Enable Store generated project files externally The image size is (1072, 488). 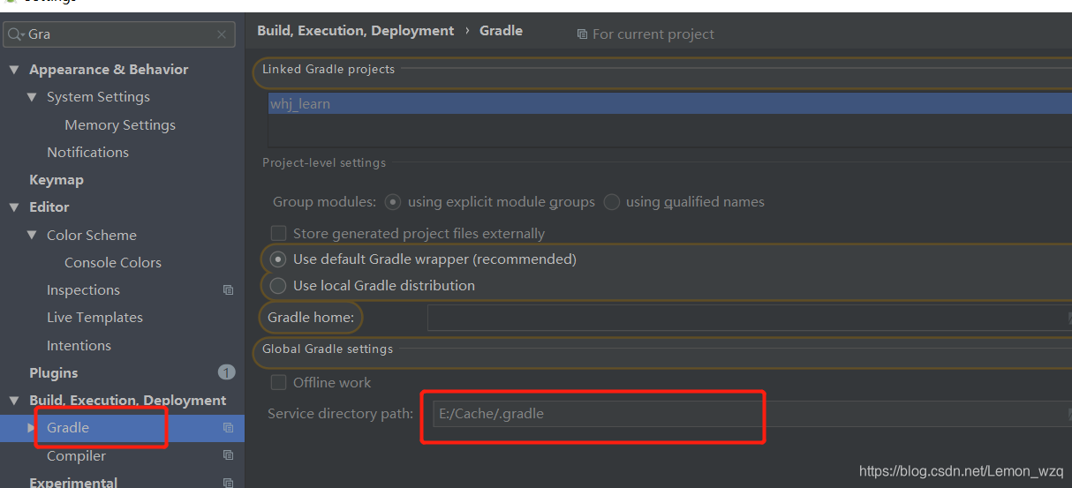tap(278, 233)
